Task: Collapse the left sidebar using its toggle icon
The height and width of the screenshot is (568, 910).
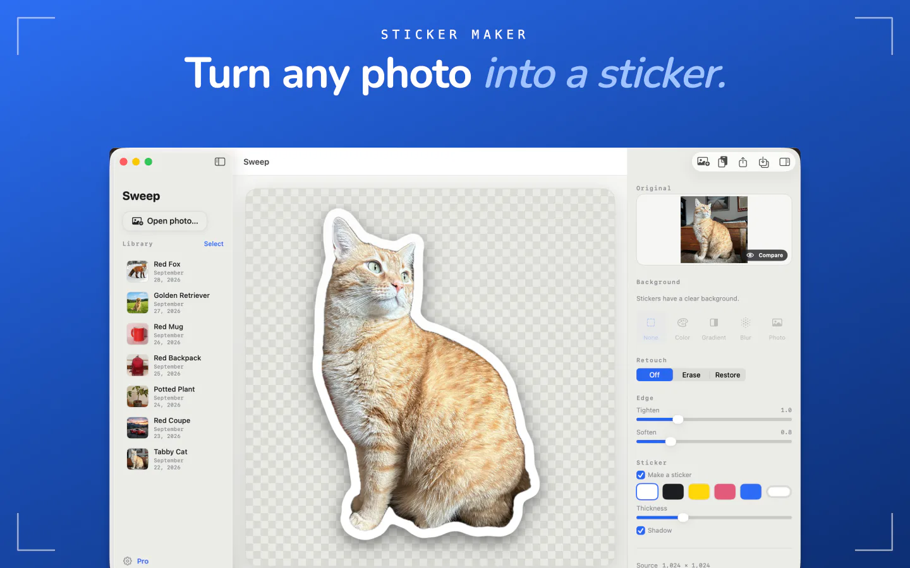Action: 220,162
